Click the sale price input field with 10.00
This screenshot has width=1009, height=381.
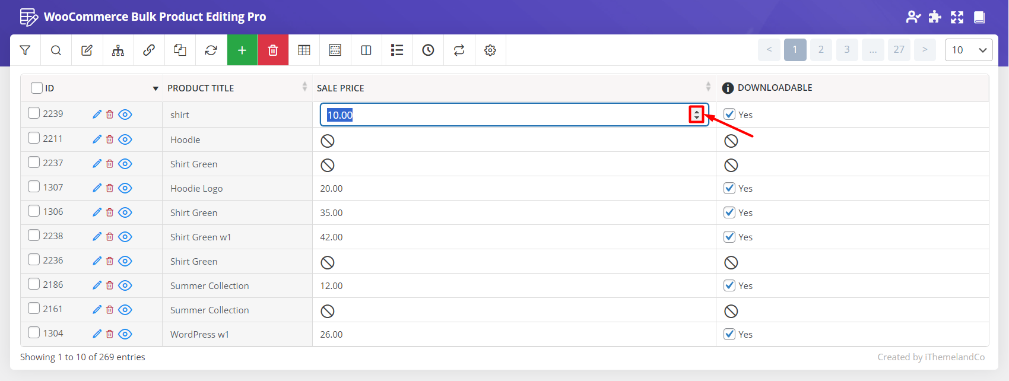(x=504, y=115)
